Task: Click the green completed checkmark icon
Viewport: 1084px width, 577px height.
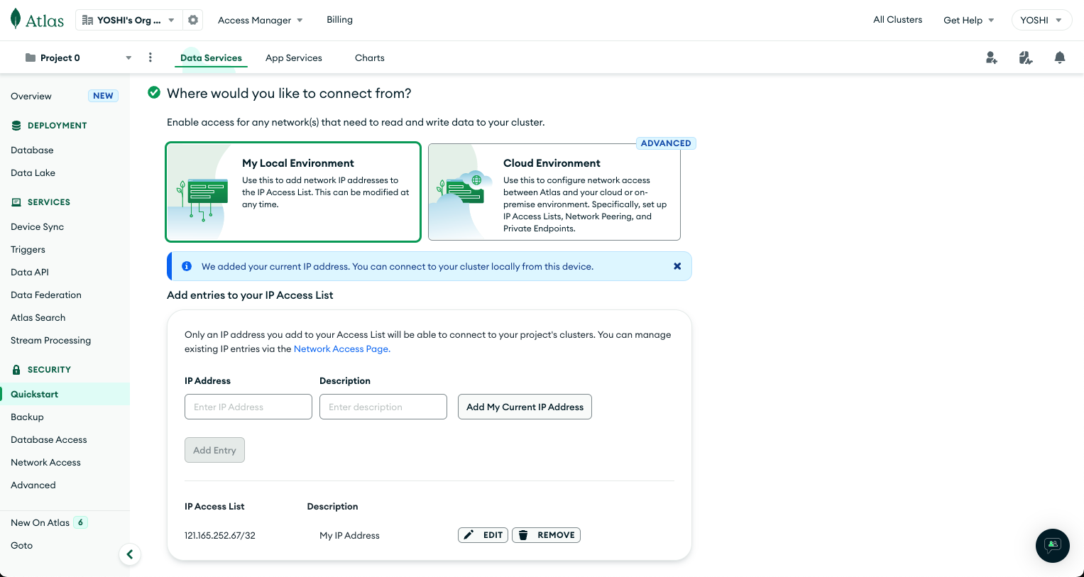Action: (x=153, y=92)
